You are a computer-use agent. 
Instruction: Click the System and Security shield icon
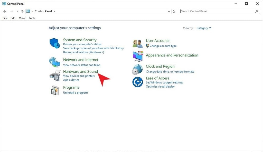pyautogui.click(x=54, y=43)
